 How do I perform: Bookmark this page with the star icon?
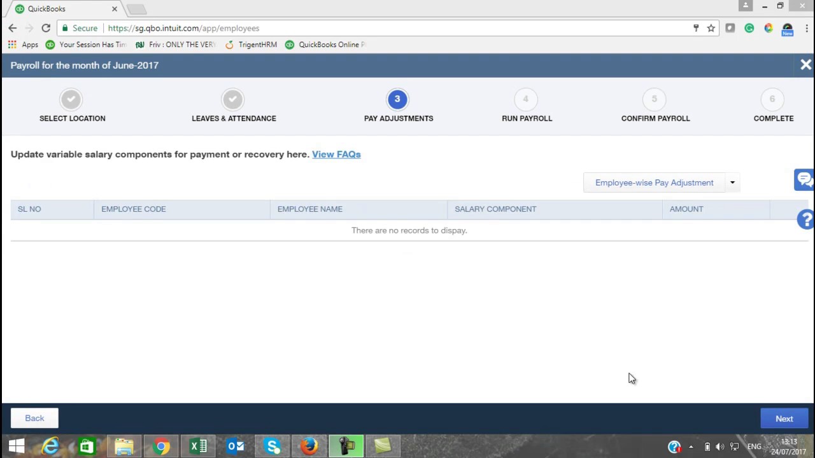tap(711, 28)
